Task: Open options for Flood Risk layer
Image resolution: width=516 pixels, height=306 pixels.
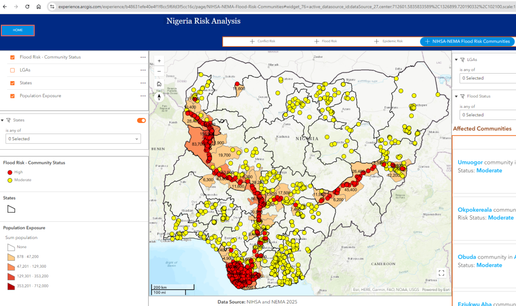Action: pos(143,57)
